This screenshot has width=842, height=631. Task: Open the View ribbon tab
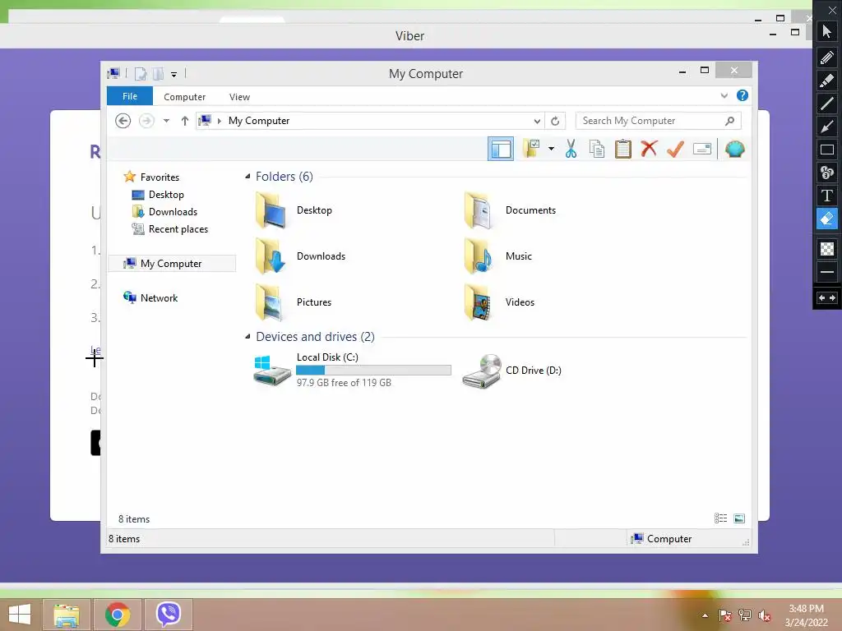coord(239,97)
